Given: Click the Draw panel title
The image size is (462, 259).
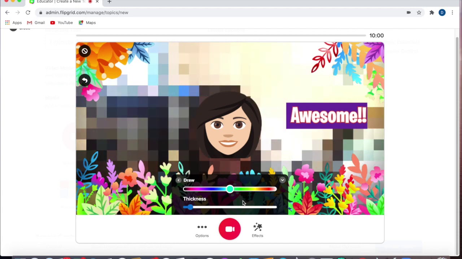Looking at the screenshot, I should point(189,180).
